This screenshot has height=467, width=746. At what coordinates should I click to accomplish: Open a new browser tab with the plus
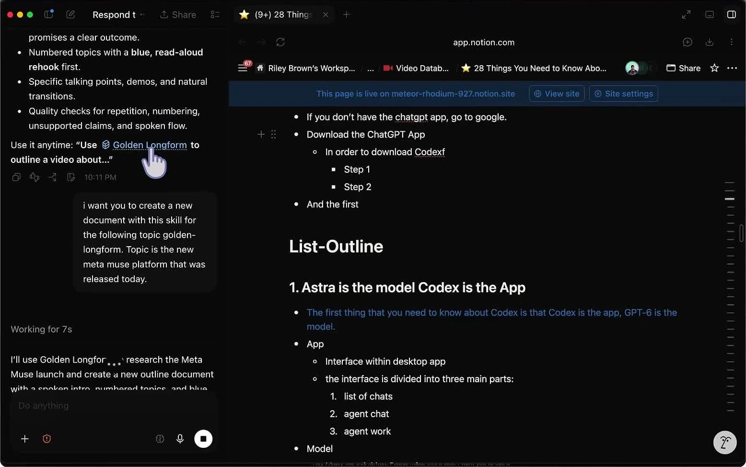click(347, 15)
